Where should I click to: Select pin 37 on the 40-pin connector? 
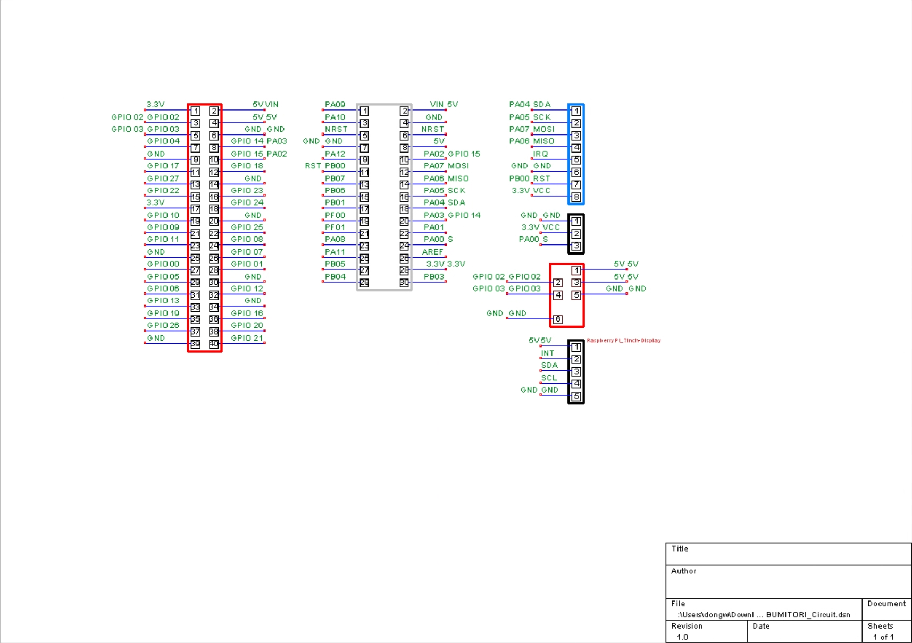[x=196, y=332]
